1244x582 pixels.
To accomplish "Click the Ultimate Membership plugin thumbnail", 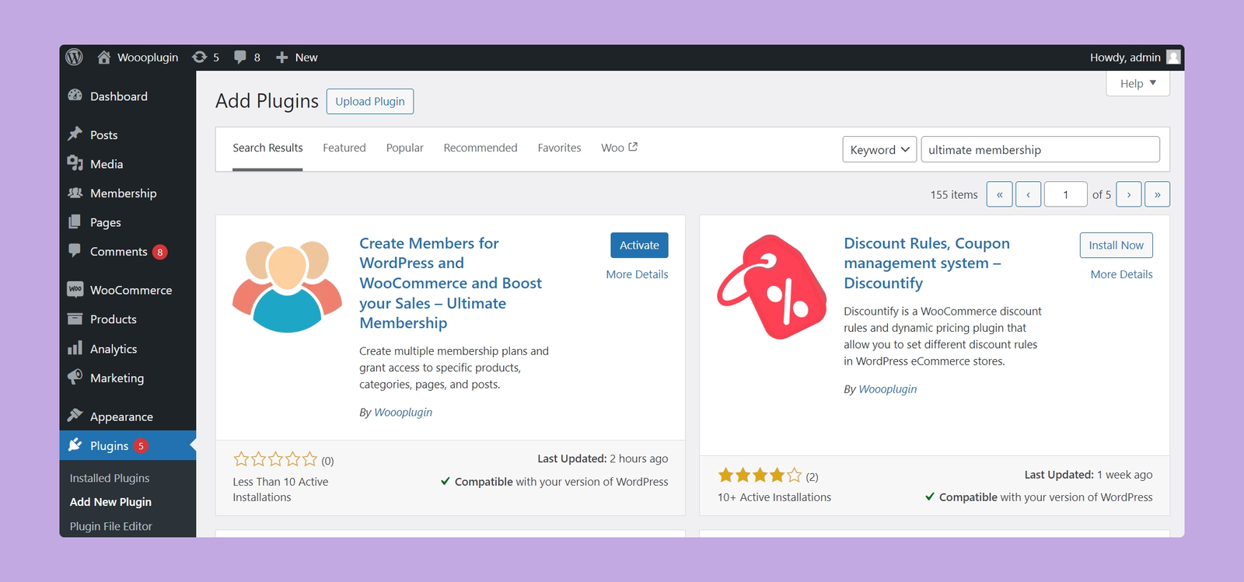I will (x=288, y=286).
